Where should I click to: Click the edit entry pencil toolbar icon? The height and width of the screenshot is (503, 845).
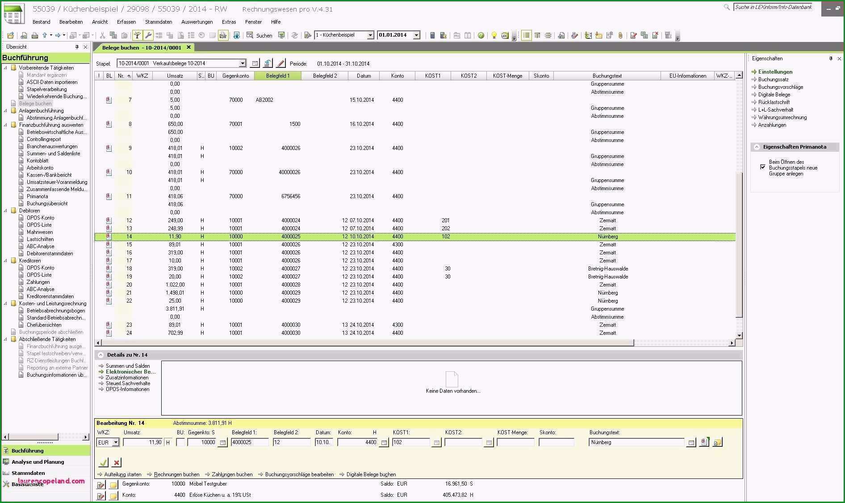click(x=633, y=35)
